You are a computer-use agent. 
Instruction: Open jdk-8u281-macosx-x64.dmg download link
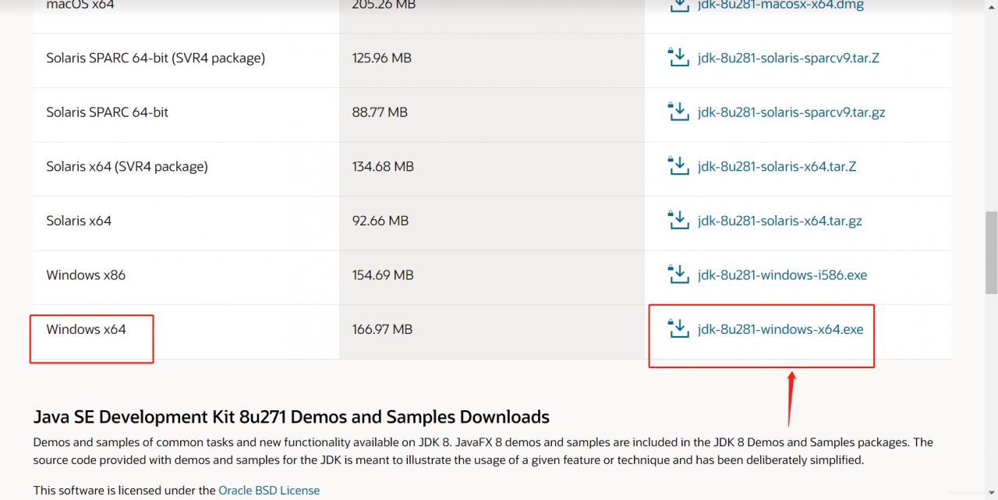tap(780, 5)
